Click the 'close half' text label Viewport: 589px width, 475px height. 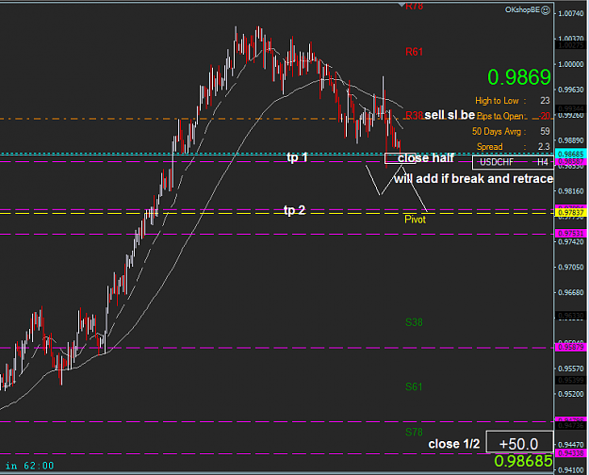coord(426,157)
